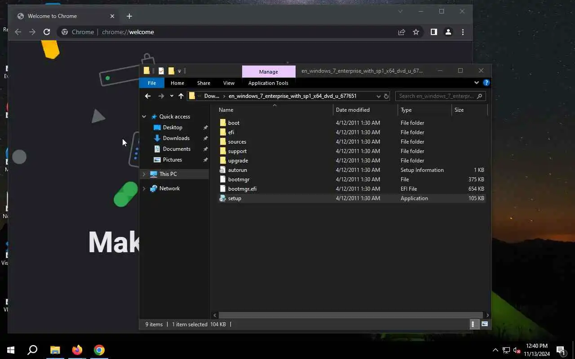Screen dimensions: 575x359
Task: Sort by the Name column header
Action: (274, 110)
